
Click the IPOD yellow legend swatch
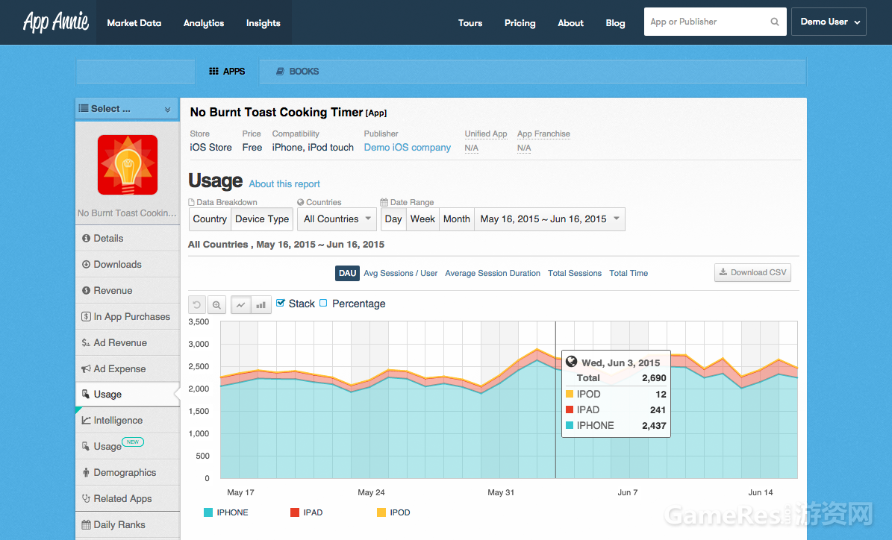click(x=381, y=512)
